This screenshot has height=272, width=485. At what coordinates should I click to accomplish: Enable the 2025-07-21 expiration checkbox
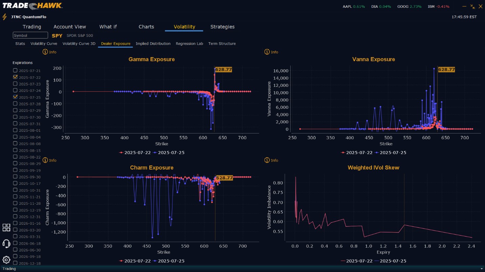(15, 70)
